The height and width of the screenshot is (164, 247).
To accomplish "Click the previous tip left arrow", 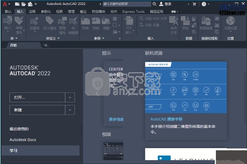I will [97, 94].
